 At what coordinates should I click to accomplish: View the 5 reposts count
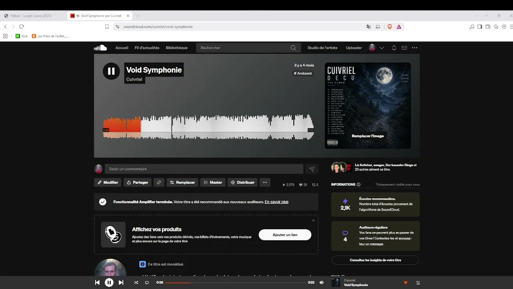pos(315,185)
